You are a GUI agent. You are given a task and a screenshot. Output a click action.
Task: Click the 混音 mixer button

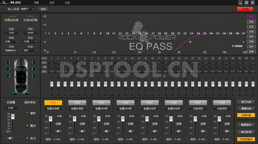click(43, 9)
